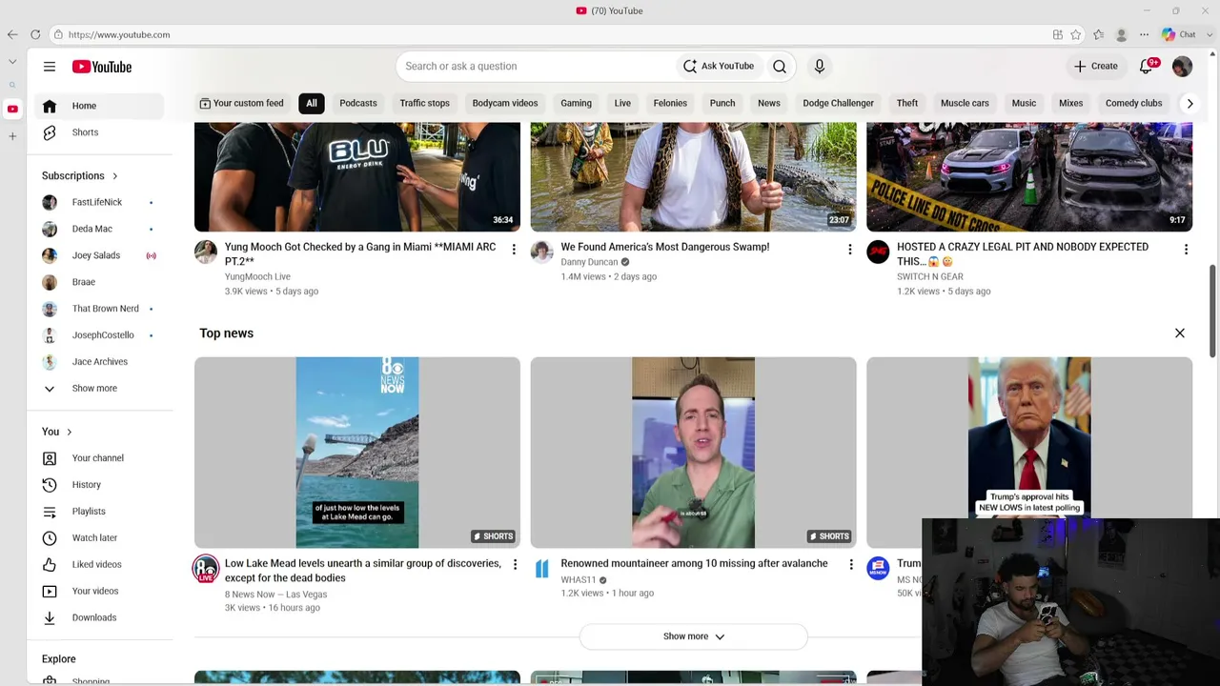This screenshot has height=686, width=1220.
Task: Select the Your custom feed chip
Action: click(241, 103)
